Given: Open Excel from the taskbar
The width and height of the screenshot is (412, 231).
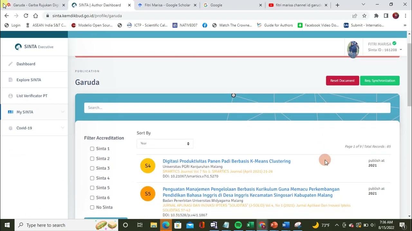Looking at the screenshot, I should tap(250, 225).
